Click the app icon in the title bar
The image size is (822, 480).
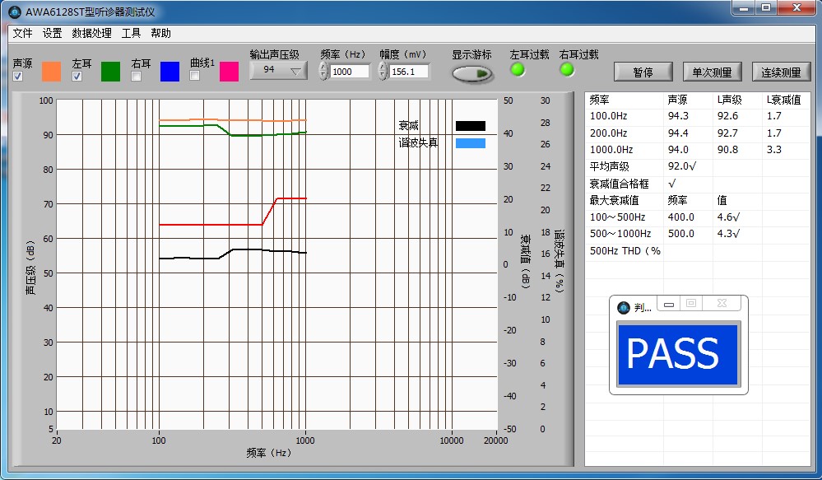click(14, 12)
